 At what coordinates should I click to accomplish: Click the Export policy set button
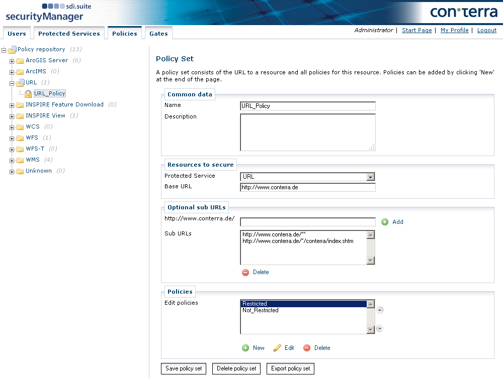point(291,368)
